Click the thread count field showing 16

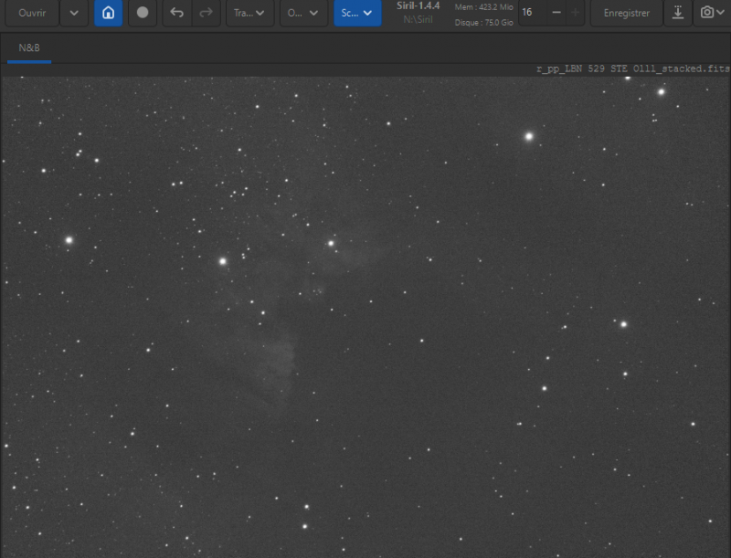point(533,13)
